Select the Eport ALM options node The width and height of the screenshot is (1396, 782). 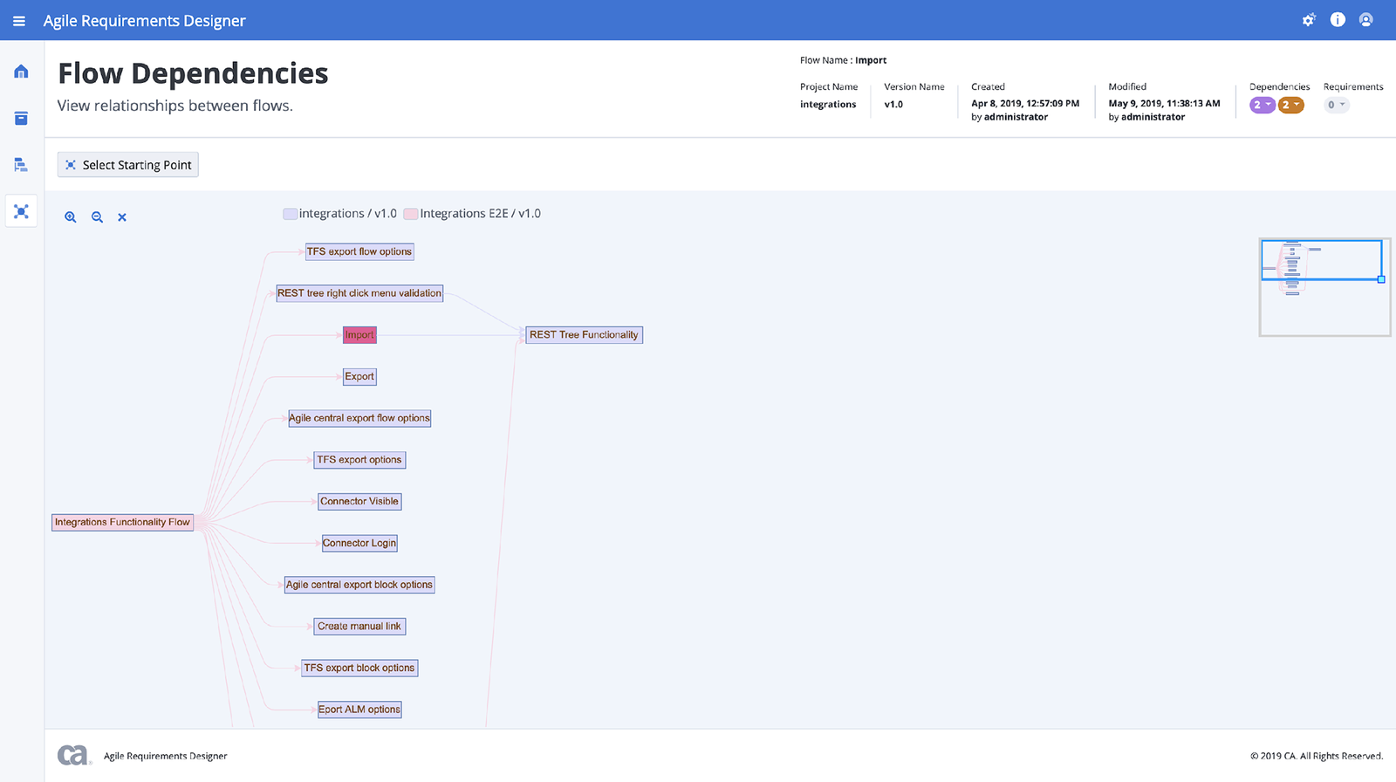tap(359, 710)
